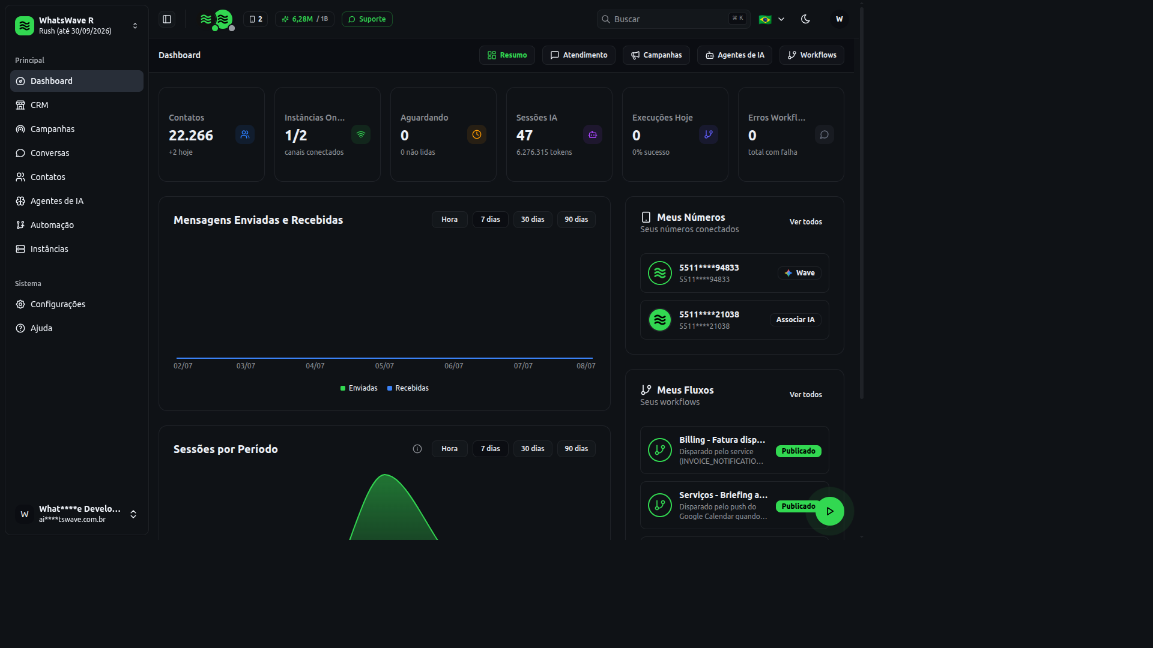The width and height of the screenshot is (1153, 648).
Task: Click the Execuções Hoje branch icon
Action: [x=709, y=134]
